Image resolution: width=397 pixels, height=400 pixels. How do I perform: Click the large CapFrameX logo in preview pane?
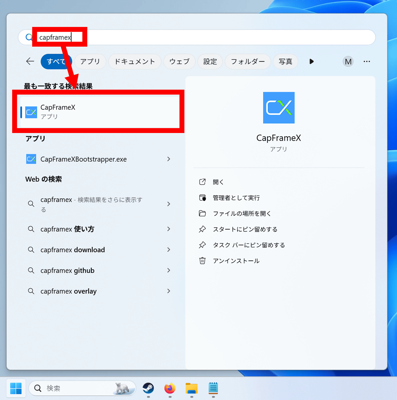tap(279, 108)
